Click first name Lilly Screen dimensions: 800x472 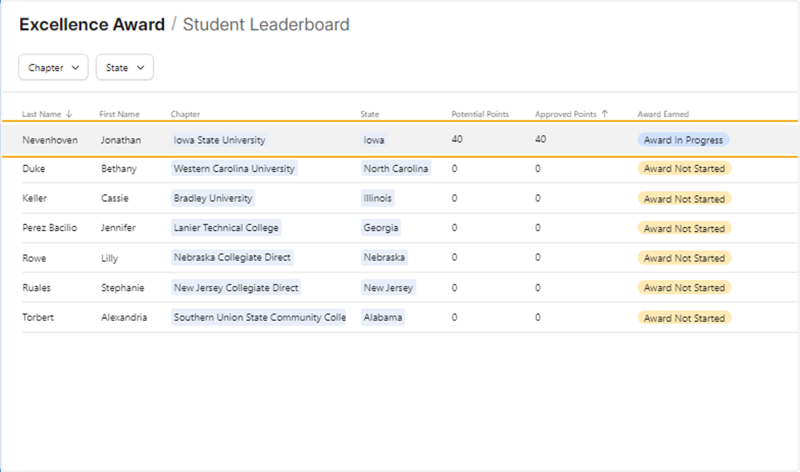pos(109,258)
